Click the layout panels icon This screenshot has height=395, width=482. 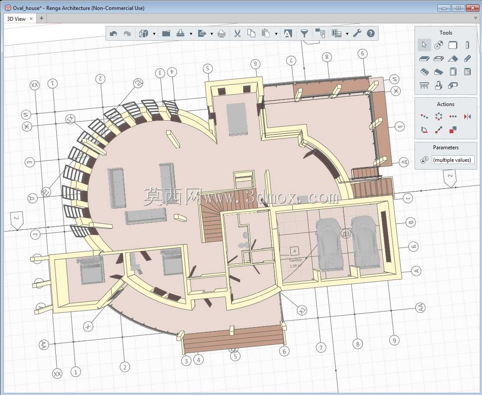click(x=337, y=33)
